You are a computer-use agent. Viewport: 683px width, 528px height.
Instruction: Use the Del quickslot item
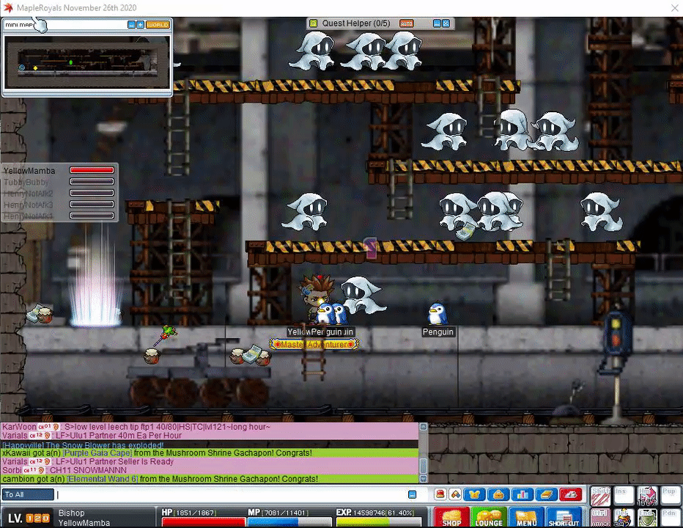coord(624,518)
